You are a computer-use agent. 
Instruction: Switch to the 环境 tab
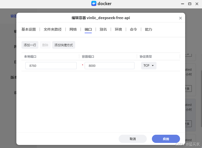(x=118, y=29)
